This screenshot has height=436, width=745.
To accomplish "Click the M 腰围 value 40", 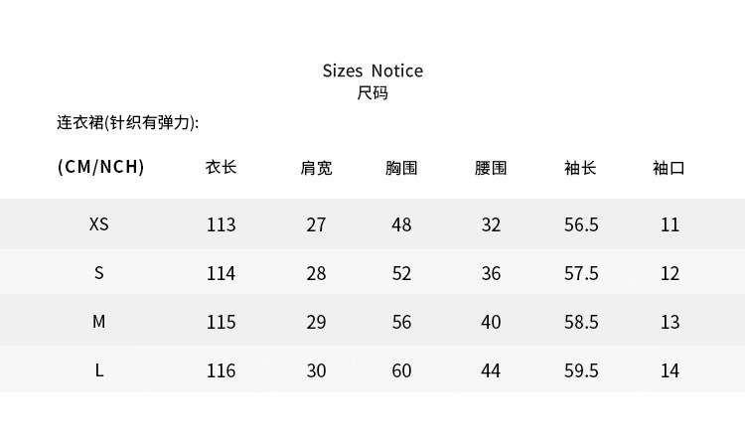I will pos(491,322).
